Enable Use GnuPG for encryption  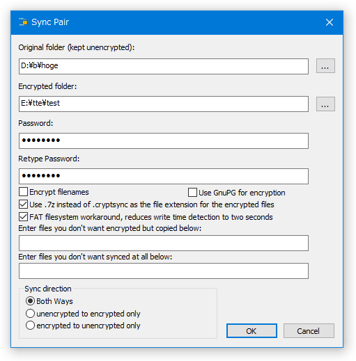coord(192,193)
